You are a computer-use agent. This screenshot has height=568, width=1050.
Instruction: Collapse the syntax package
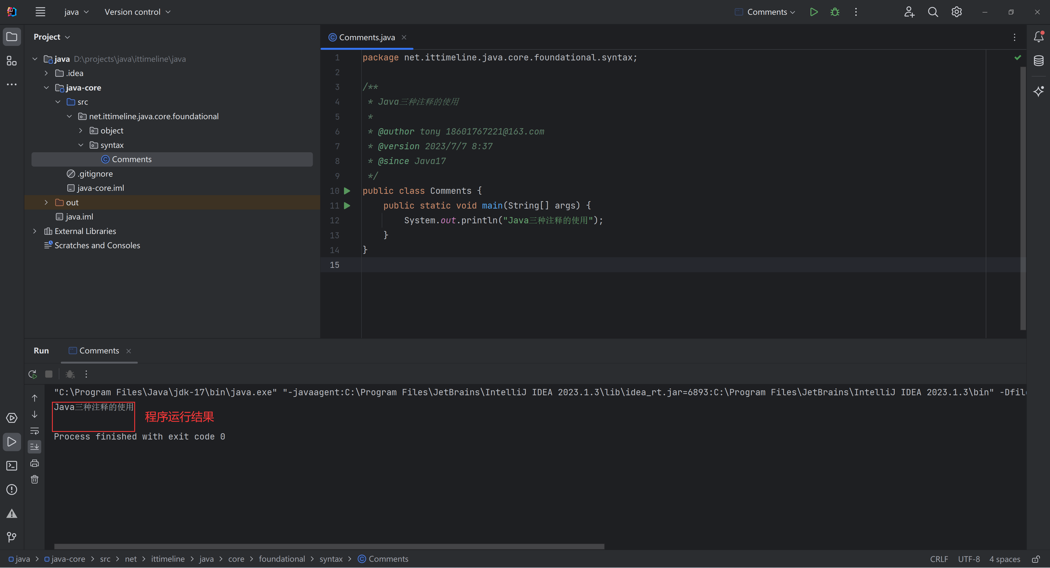[x=81, y=145]
